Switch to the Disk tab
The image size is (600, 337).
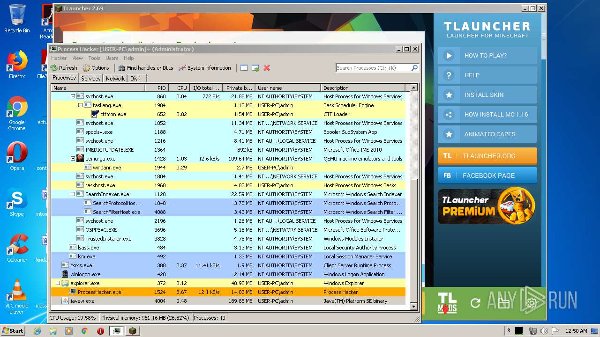[135, 79]
